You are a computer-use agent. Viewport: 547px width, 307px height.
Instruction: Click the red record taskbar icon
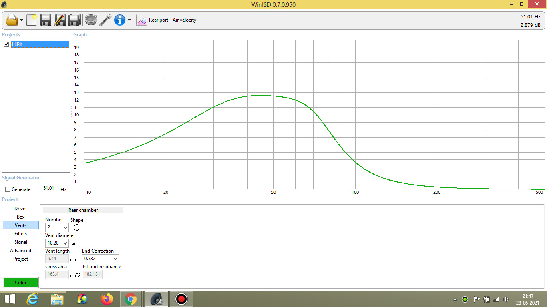click(x=181, y=299)
